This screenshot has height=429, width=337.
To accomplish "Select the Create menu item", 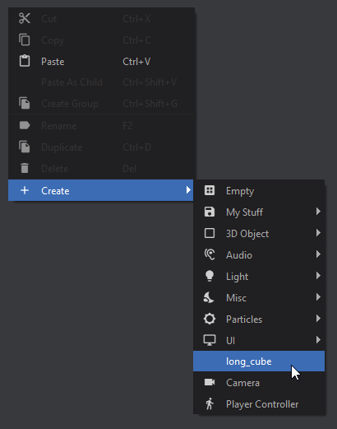I will [x=101, y=190].
